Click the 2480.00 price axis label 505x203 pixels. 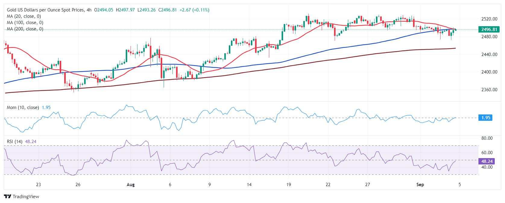(489, 37)
